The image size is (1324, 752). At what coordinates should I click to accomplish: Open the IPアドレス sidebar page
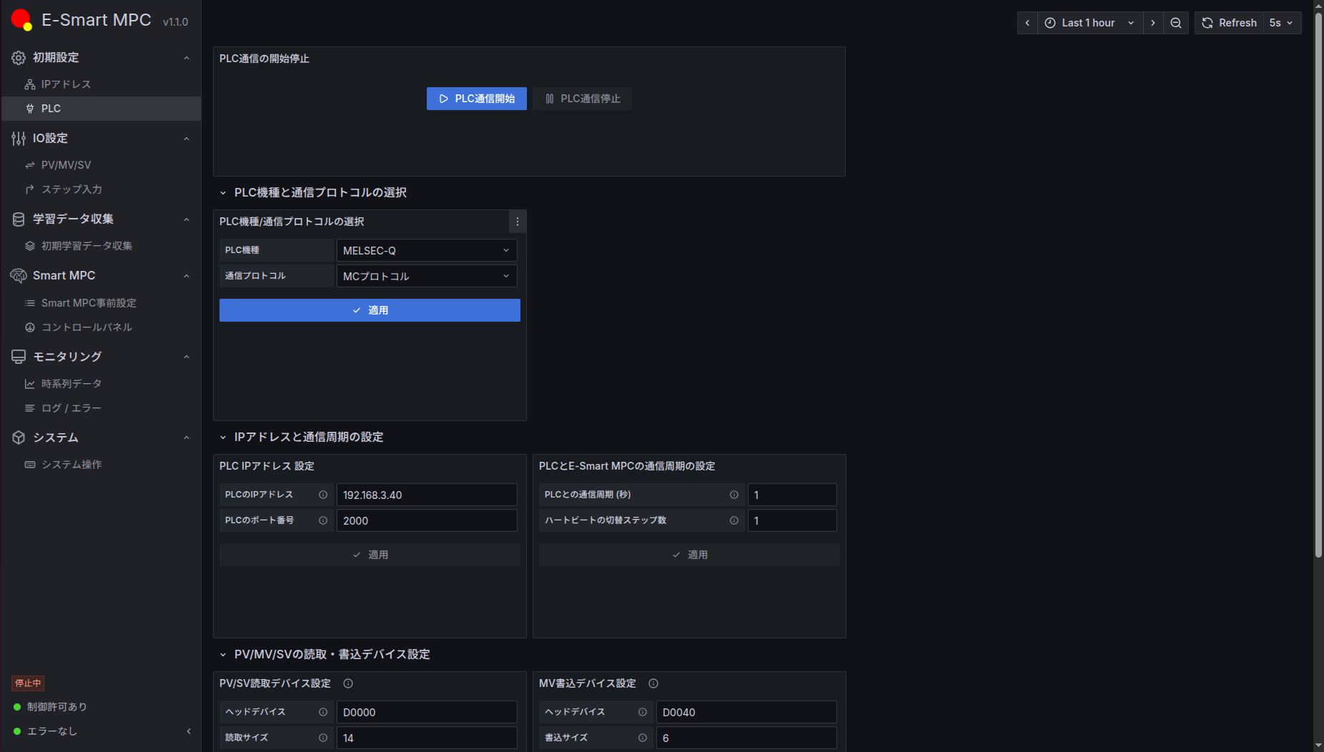pyautogui.click(x=102, y=84)
